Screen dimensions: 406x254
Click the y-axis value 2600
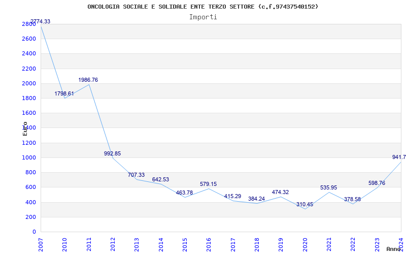click(x=29, y=39)
